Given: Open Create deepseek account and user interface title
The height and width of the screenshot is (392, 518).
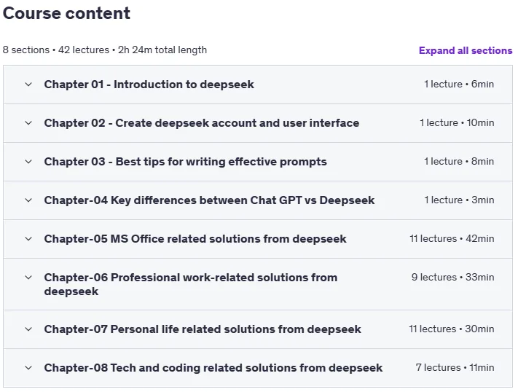Looking at the screenshot, I should click(x=202, y=123).
